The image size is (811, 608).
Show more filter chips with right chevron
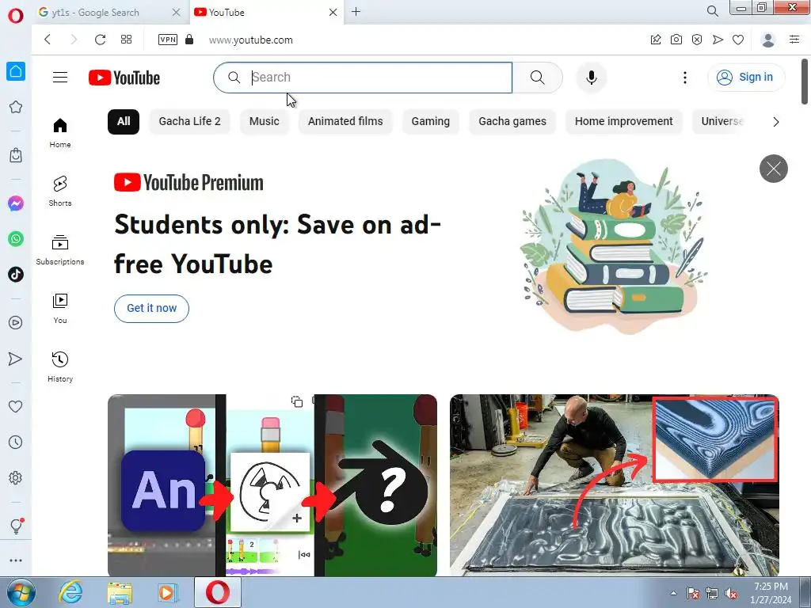[775, 122]
